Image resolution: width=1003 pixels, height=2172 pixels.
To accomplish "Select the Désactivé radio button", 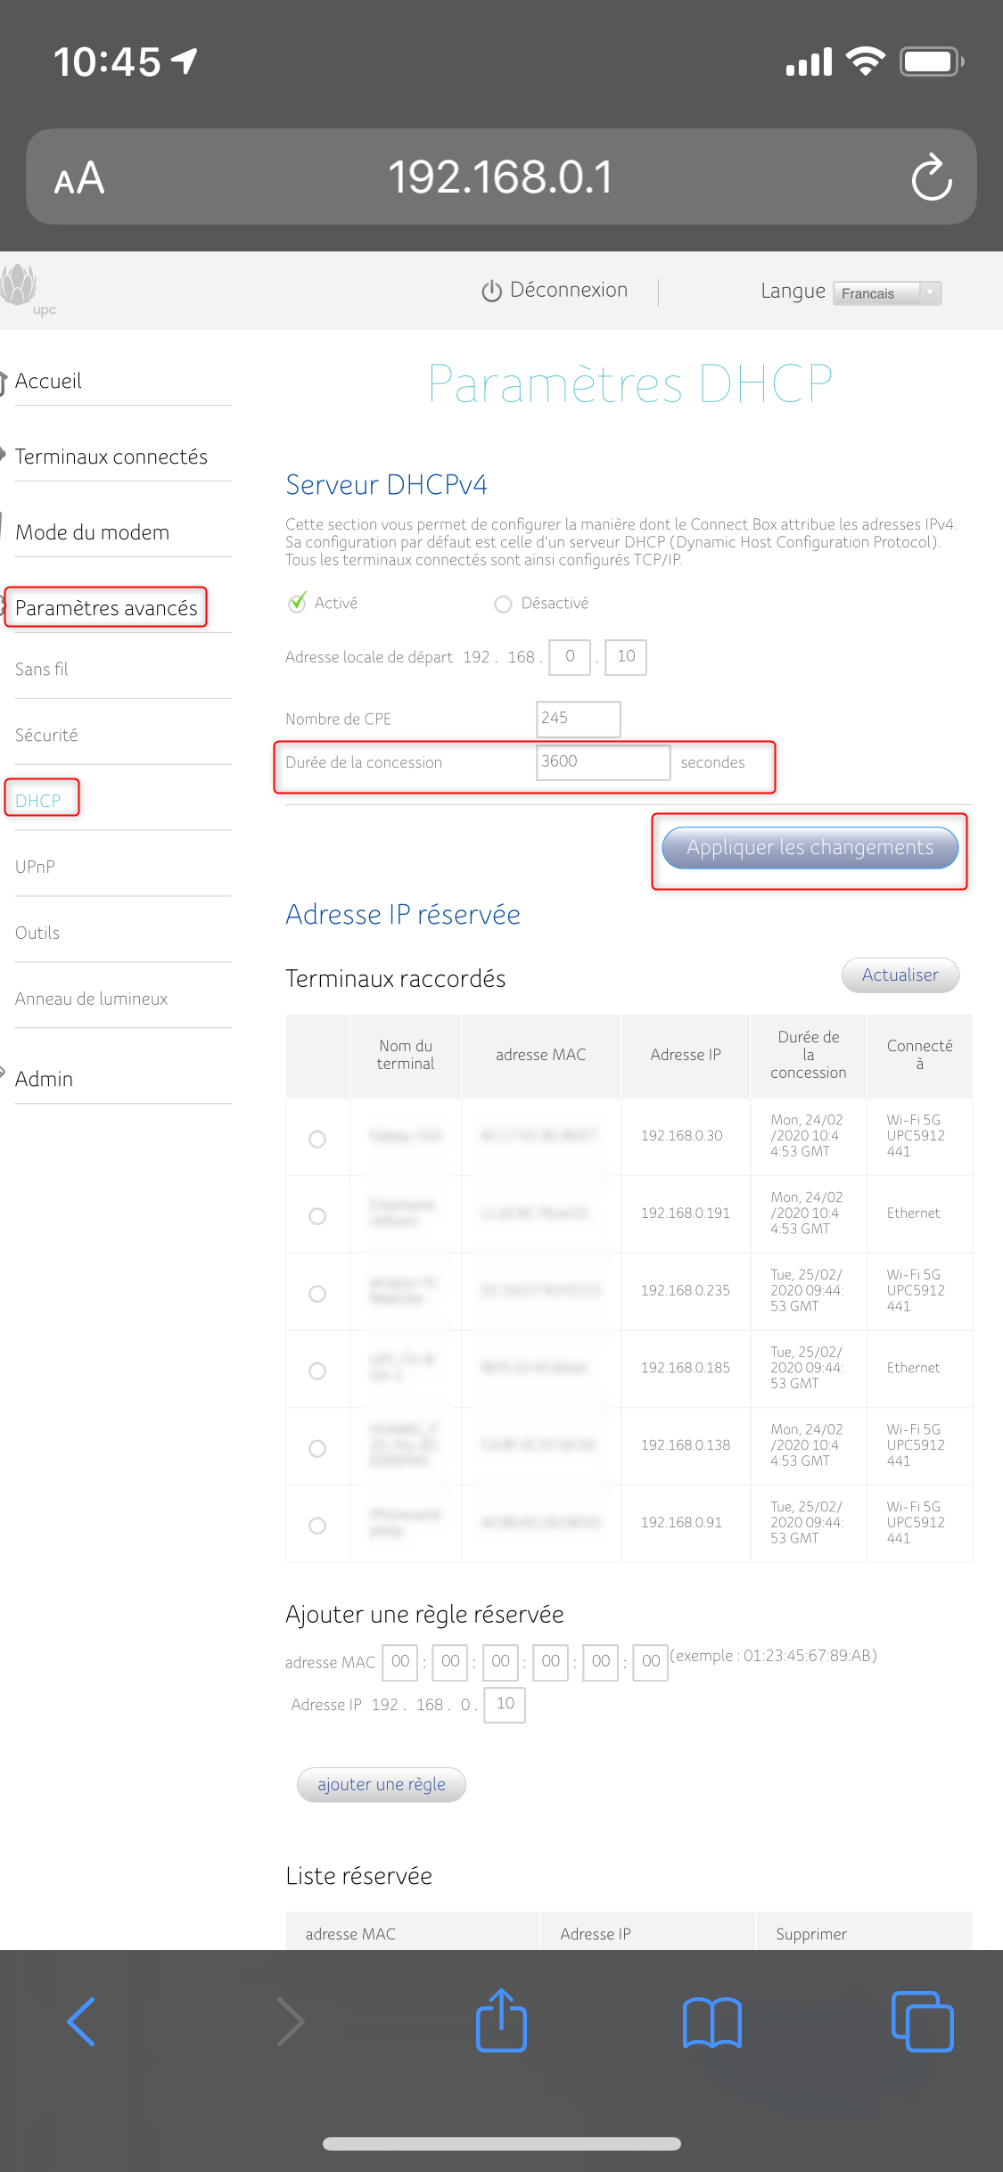I will [503, 605].
